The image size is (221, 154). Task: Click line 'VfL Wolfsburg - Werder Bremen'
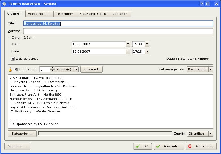click(35, 111)
